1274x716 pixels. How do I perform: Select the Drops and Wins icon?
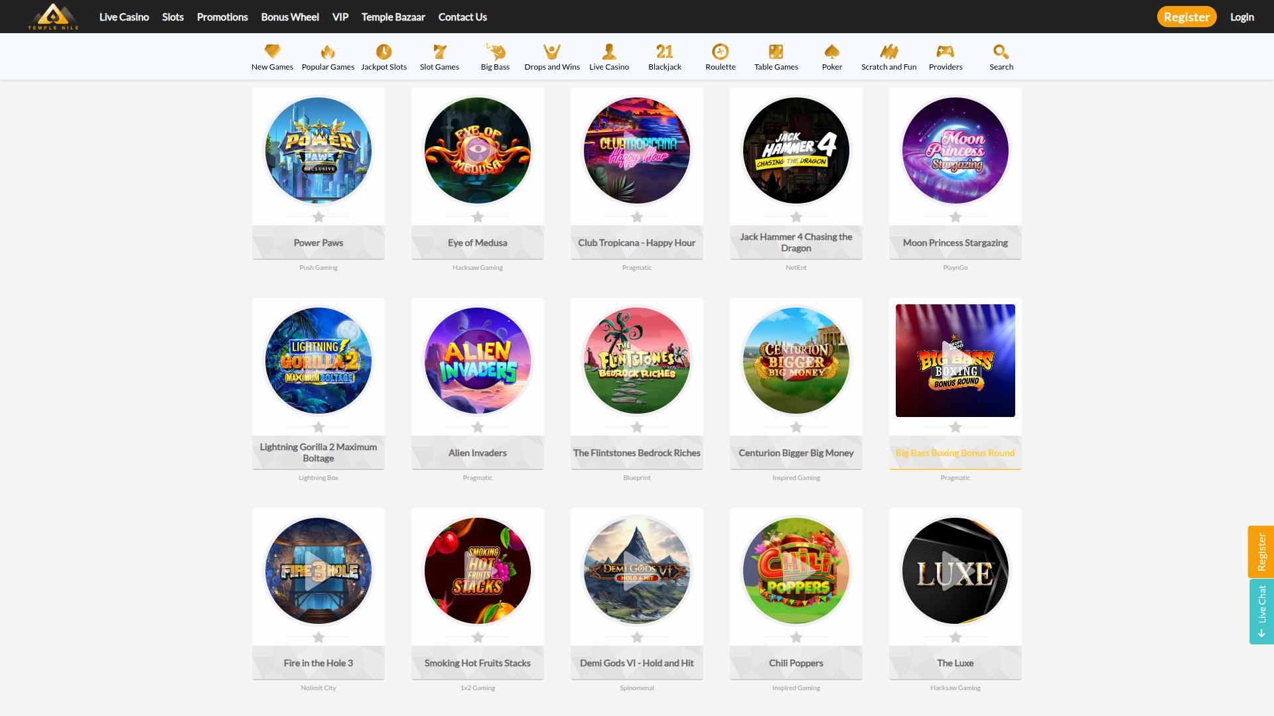(x=552, y=51)
